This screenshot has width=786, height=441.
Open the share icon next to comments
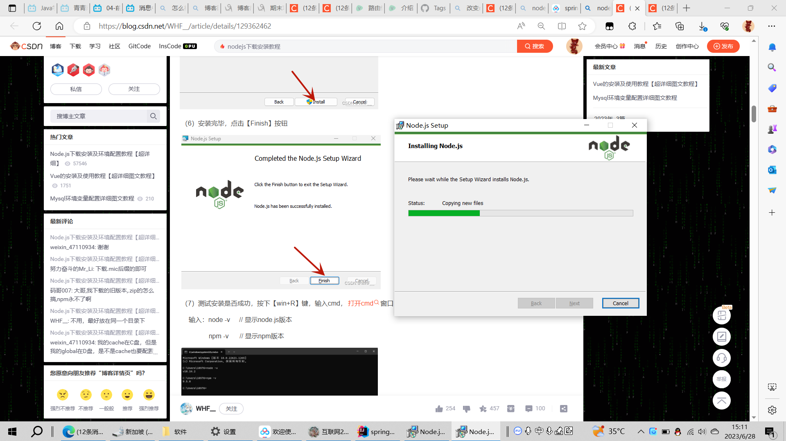[x=563, y=408]
